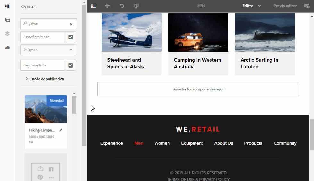
Task: Open page information settings icon
Action: (x=108, y=6)
